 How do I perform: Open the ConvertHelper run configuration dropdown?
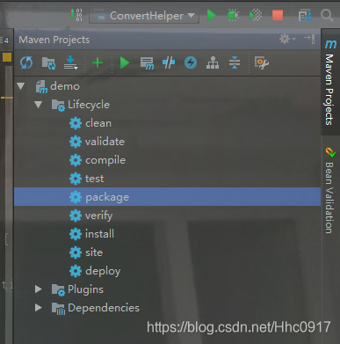point(144,16)
